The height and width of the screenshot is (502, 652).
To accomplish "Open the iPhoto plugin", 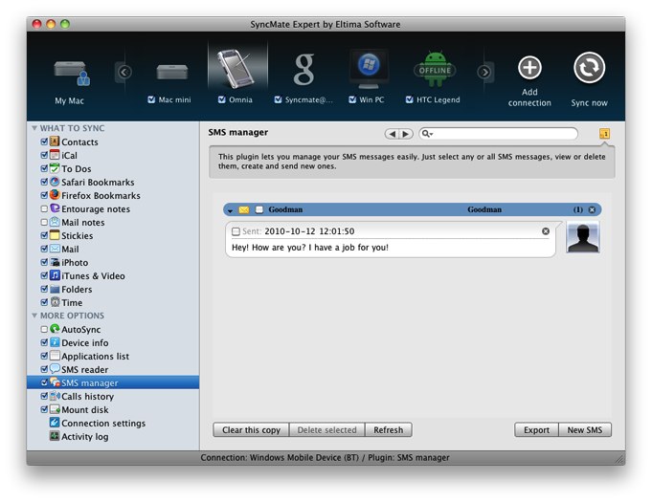I will coord(75,262).
